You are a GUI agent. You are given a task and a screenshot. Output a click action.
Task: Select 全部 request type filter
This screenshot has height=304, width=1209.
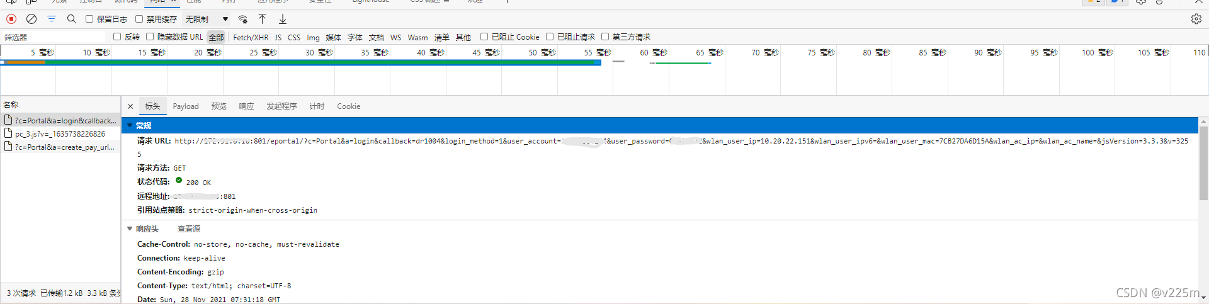click(x=216, y=37)
